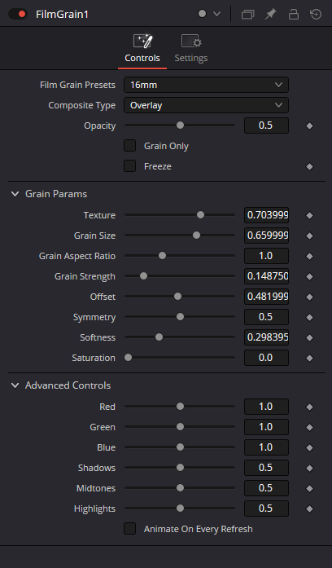Click the Softness value field
The height and width of the screenshot is (568, 332).
click(x=266, y=337)
